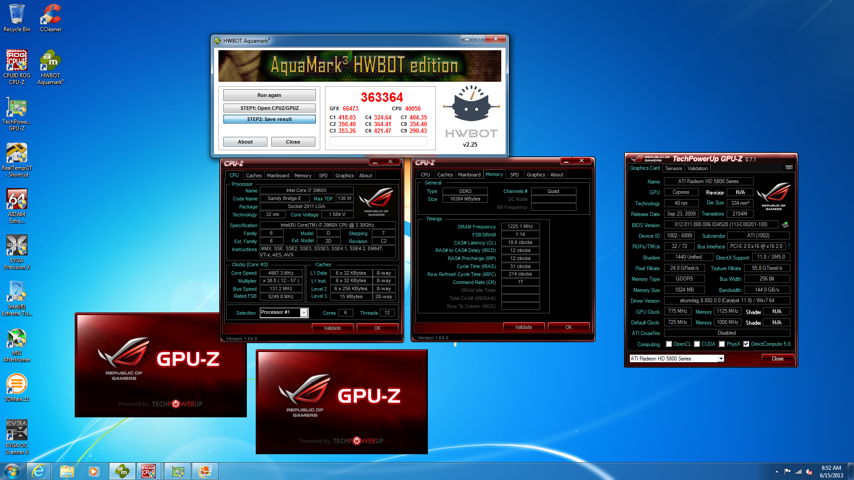Image resolution: width=854 pixels, height=480 pixels.
Task: Click the network signal tray icon
Action: pyautogui.click(x=798, y=472)
